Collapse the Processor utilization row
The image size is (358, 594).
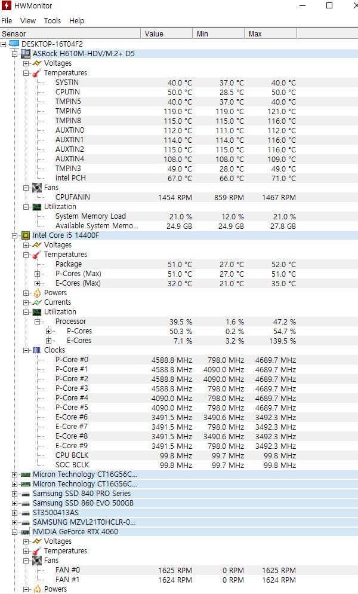coord(38,322)
